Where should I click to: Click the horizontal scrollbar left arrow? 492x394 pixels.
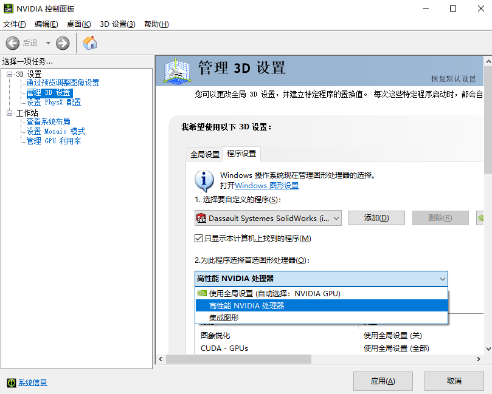[x=161, y=359]
